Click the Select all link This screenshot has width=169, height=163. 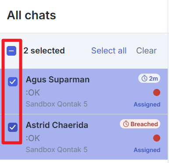coord(109,51)
